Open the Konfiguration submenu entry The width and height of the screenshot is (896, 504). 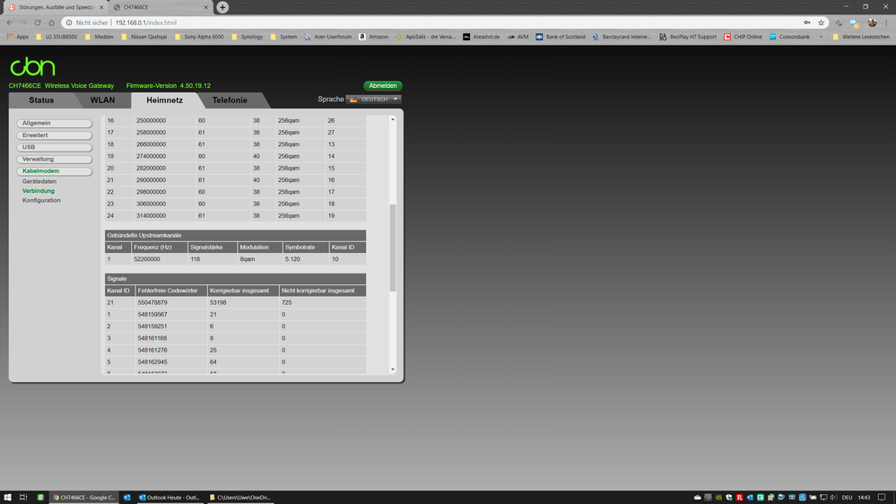(x=41, y=201)
